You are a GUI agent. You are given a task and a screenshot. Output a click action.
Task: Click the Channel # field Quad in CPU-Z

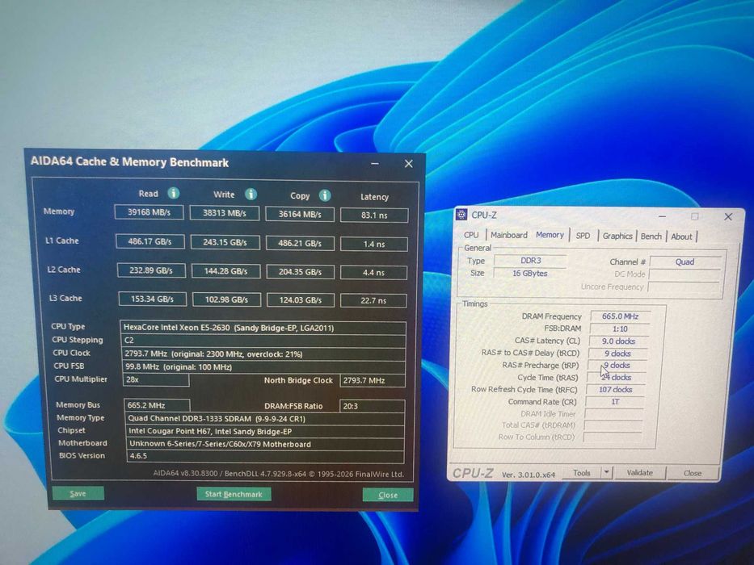(684, 262)
